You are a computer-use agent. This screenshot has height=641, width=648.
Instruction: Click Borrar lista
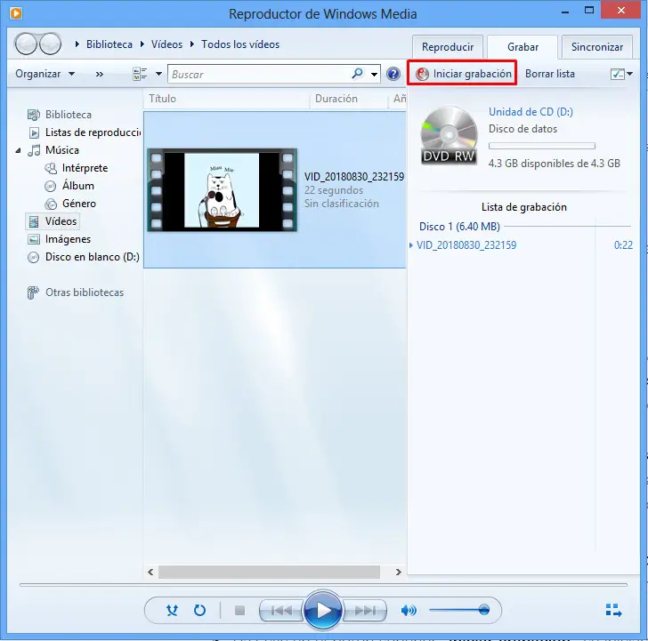tap(550, 74)
